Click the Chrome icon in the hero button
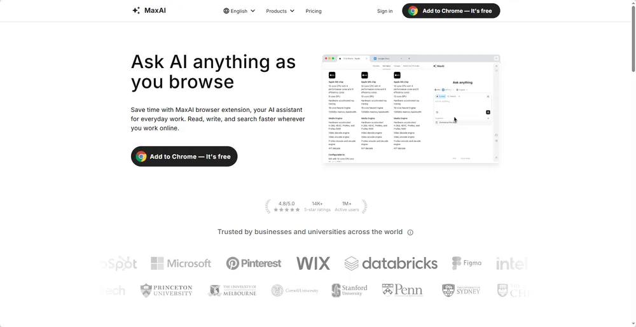The height and width of the screenshot is (327, 636). (141, 157)
